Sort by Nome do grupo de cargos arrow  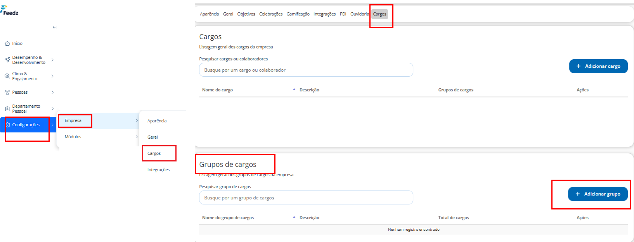(294, 217)
